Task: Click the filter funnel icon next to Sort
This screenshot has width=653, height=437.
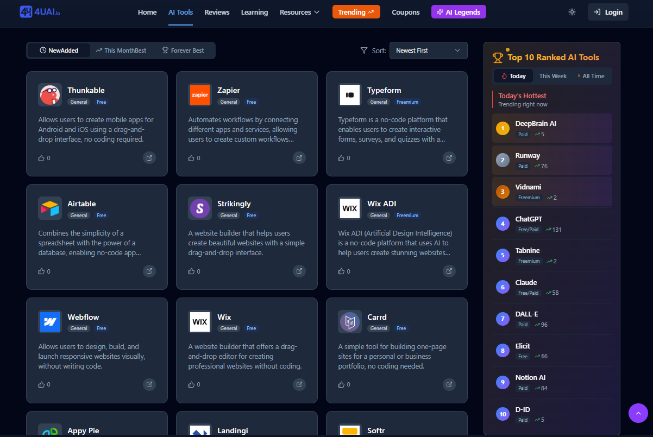Action: 364,50
